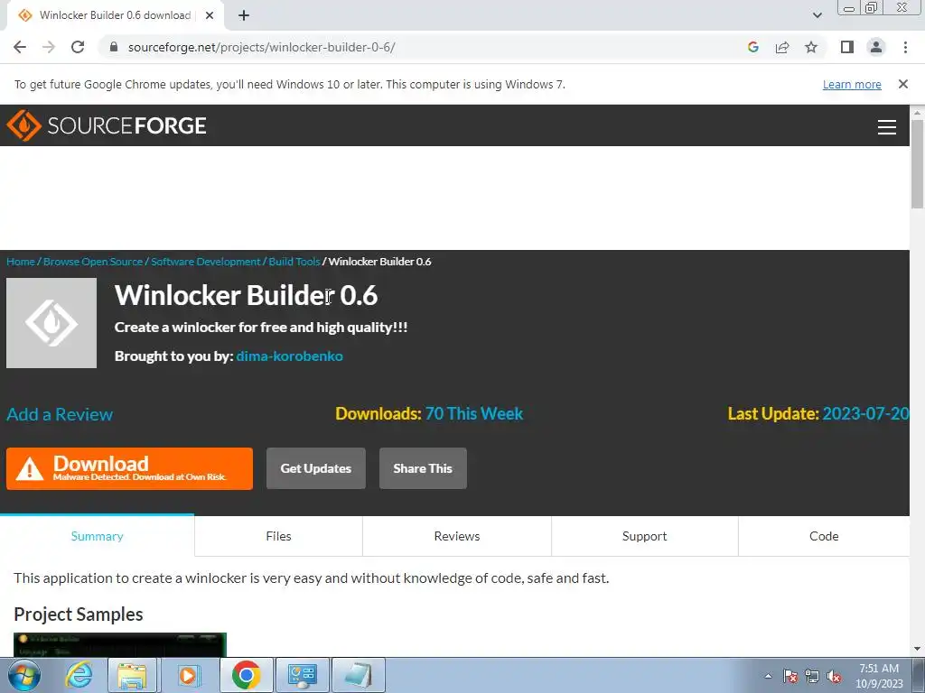
Task: Click the Share This button
Action: point(423,468)
